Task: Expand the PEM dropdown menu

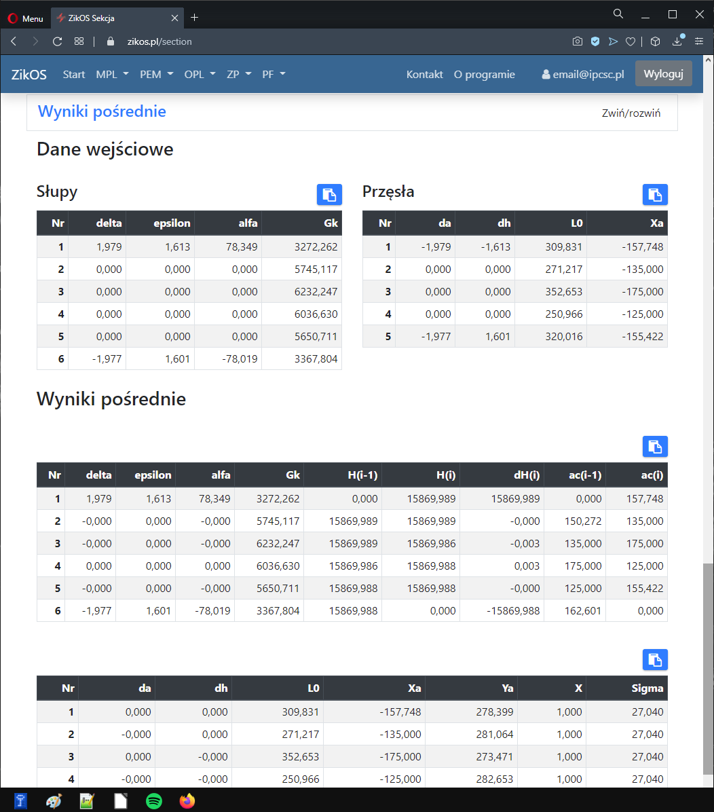Action: point(157,74)
